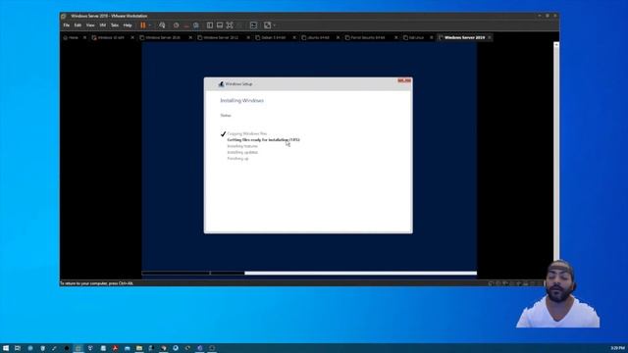This screenshot has width=628, height=353.
Task: Click the orange Suspend VM icon
Action: click(x=143, y=25)
